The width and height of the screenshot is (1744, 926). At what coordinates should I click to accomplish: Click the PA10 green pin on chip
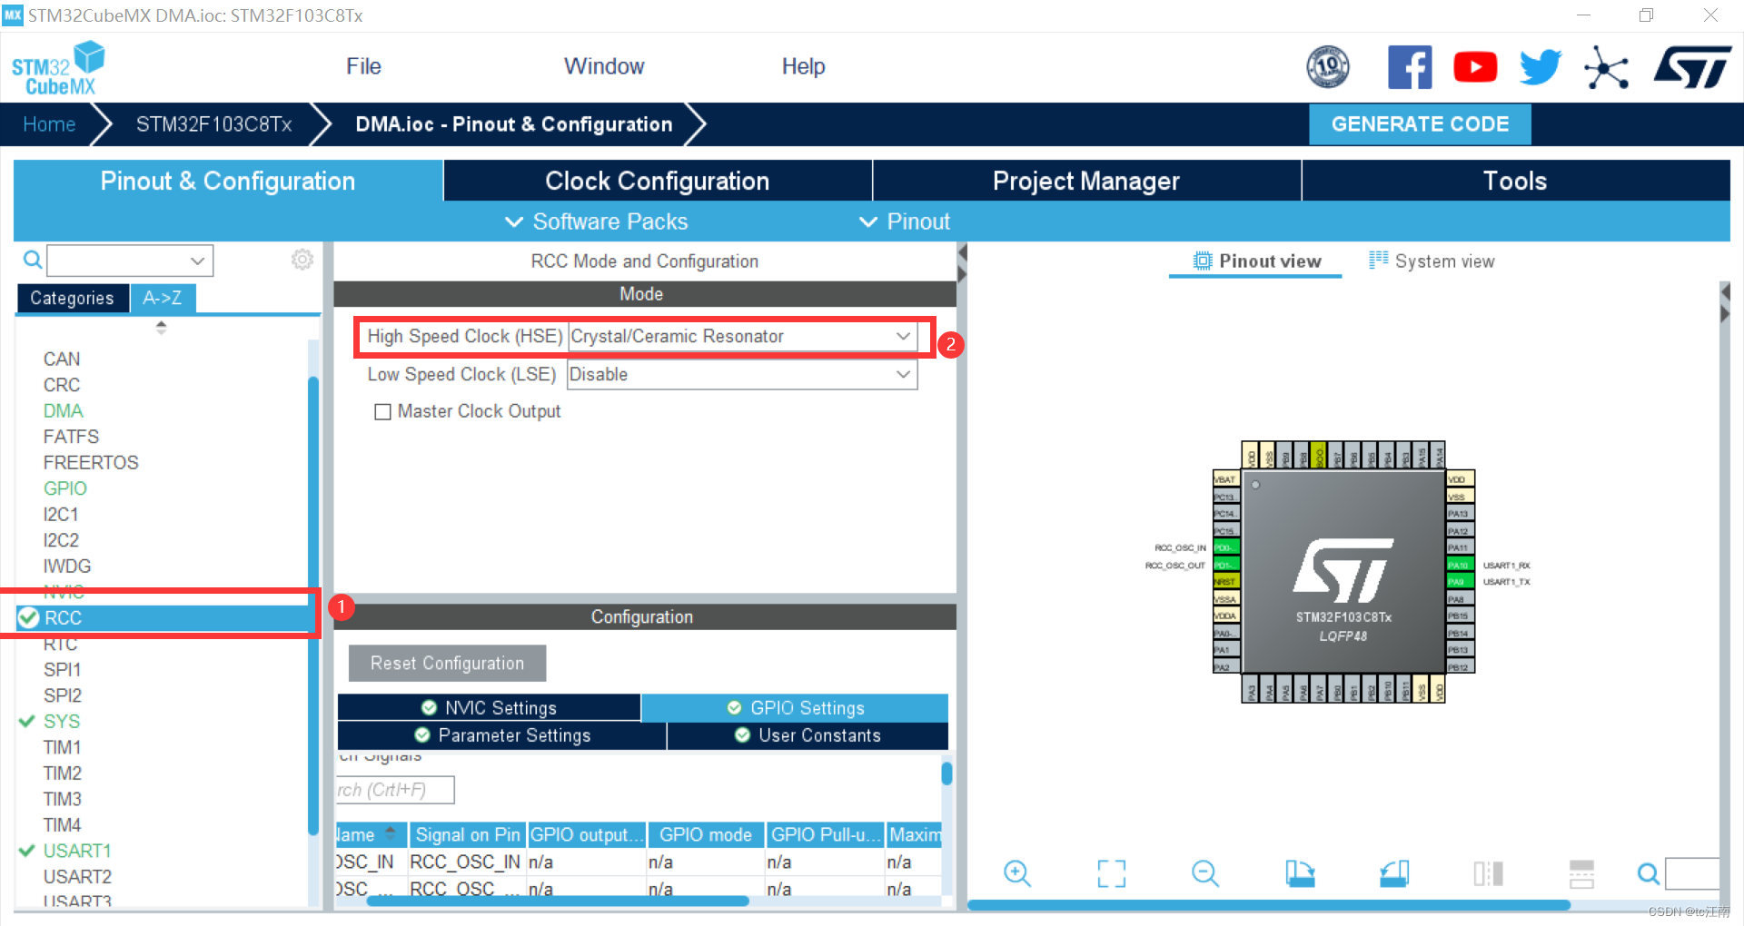(1460, 565)
